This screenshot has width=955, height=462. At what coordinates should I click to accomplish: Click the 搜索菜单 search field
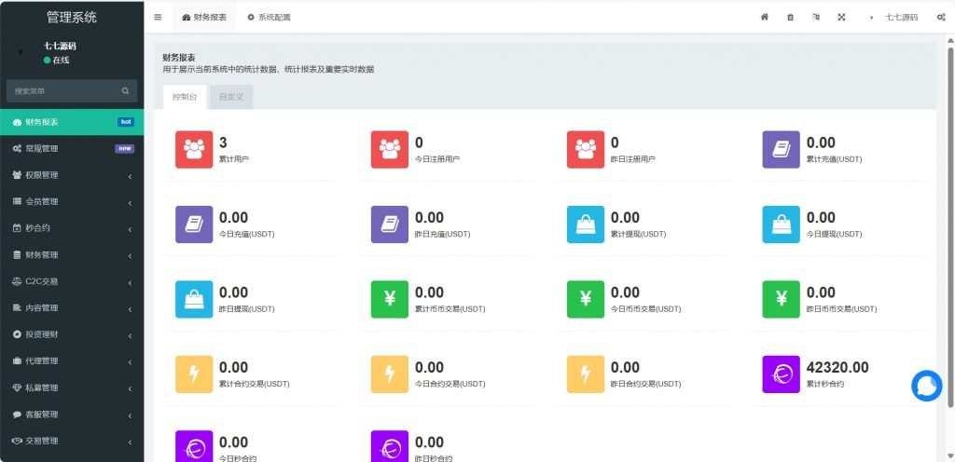[72, 91]
